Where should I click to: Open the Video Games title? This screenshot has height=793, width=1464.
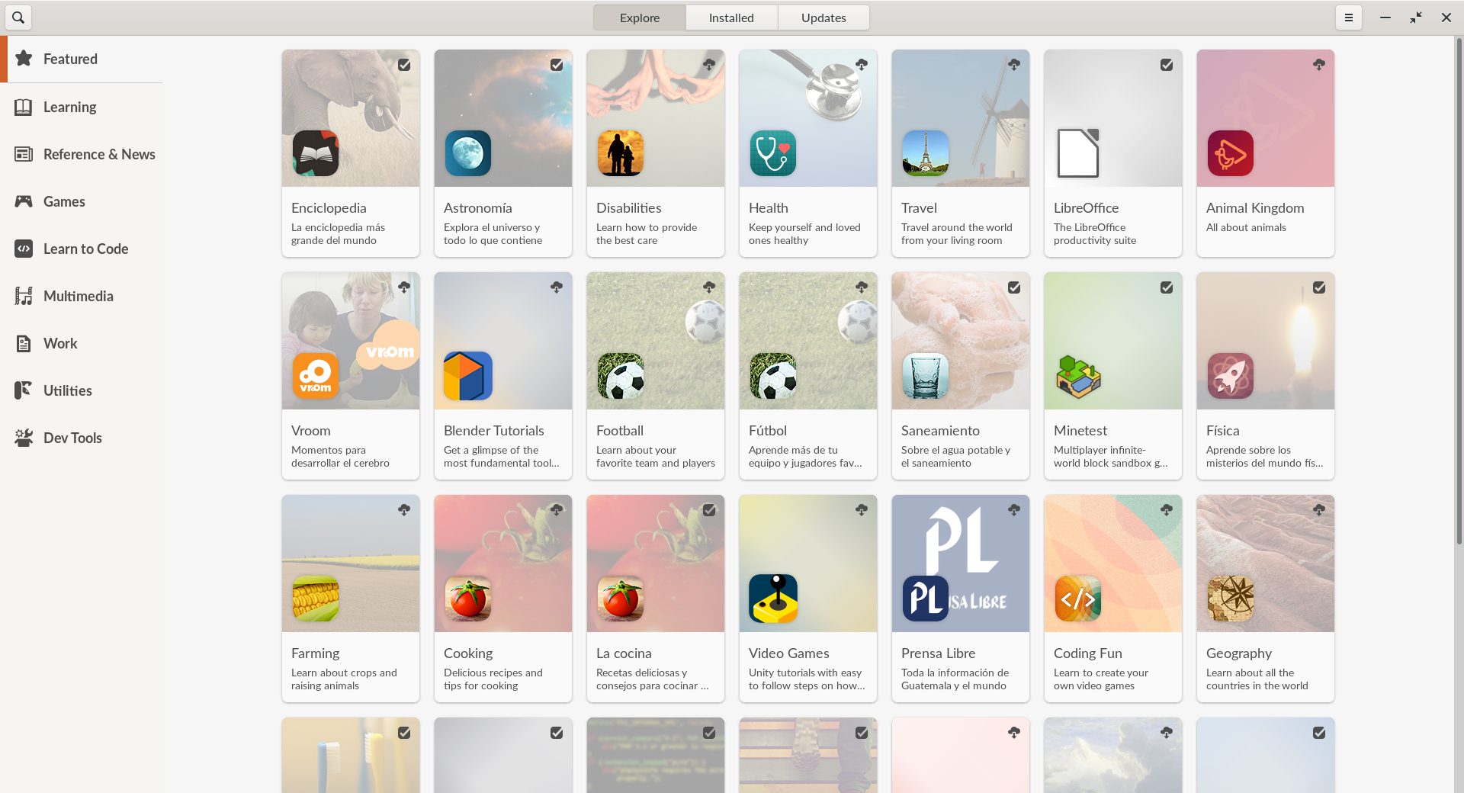[789, 653]
